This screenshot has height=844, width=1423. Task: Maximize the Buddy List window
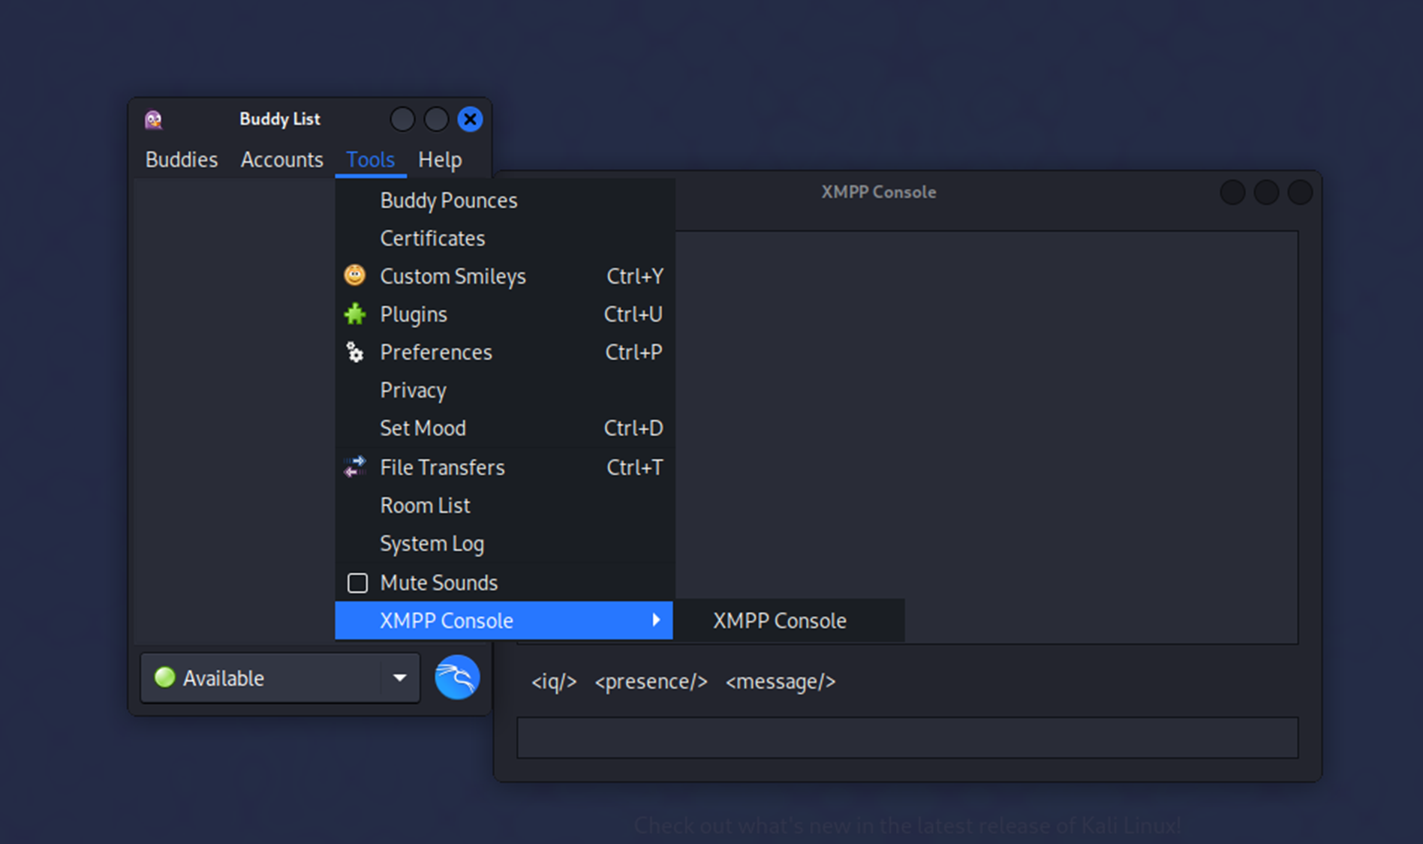coord(436,119)
